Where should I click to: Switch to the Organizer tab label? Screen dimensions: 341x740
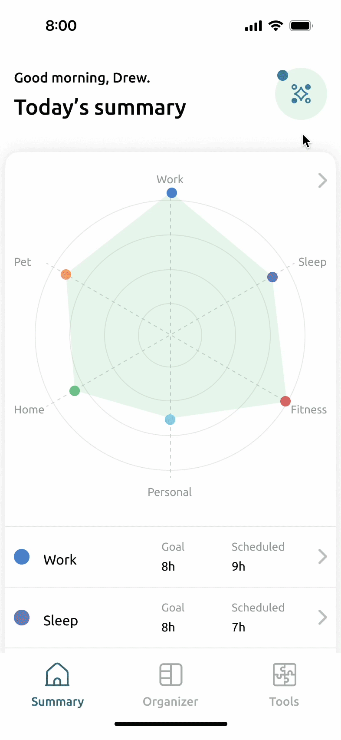[x=170, y=702]
